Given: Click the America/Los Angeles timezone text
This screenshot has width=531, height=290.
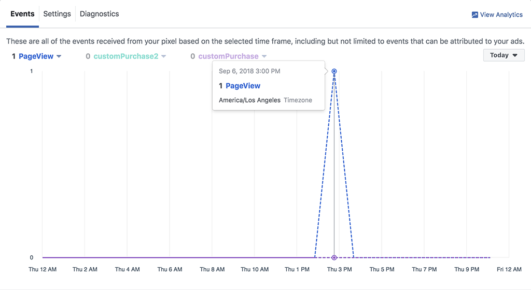Looking at the screenshot, I should tap(249, 100).
